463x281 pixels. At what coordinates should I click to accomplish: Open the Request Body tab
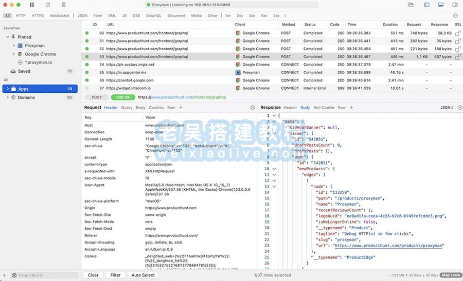(140, 108)
